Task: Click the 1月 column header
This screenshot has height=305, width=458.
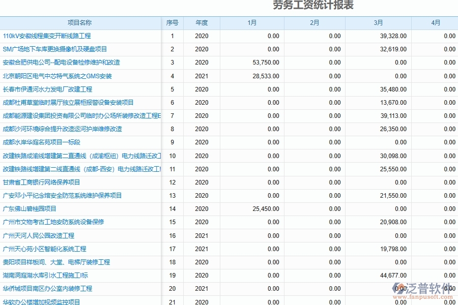Action: 249,22
